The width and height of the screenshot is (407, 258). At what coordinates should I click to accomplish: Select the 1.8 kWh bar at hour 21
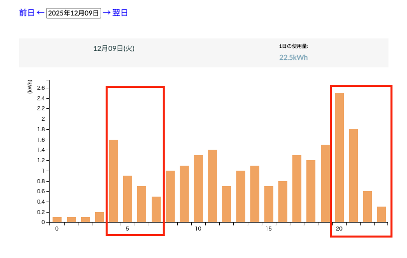coord(353,176)
